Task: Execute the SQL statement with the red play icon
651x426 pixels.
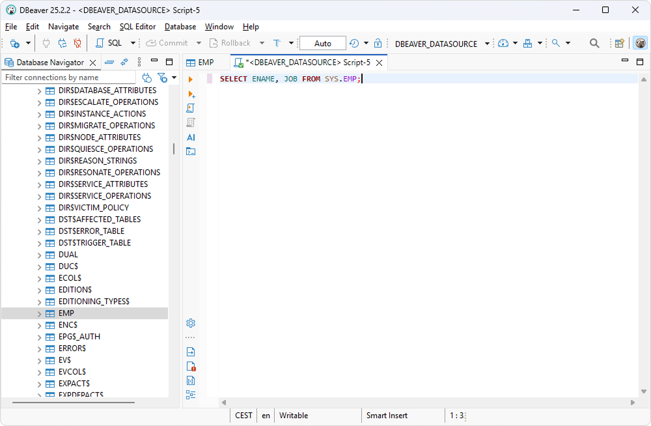Action: click(x=189, y=79)
